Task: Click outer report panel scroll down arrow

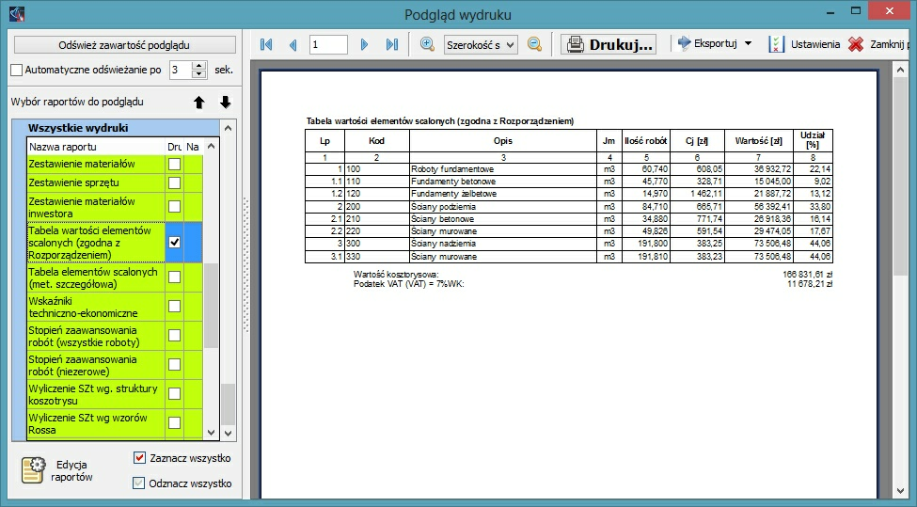Action: [x=229, y=434]
